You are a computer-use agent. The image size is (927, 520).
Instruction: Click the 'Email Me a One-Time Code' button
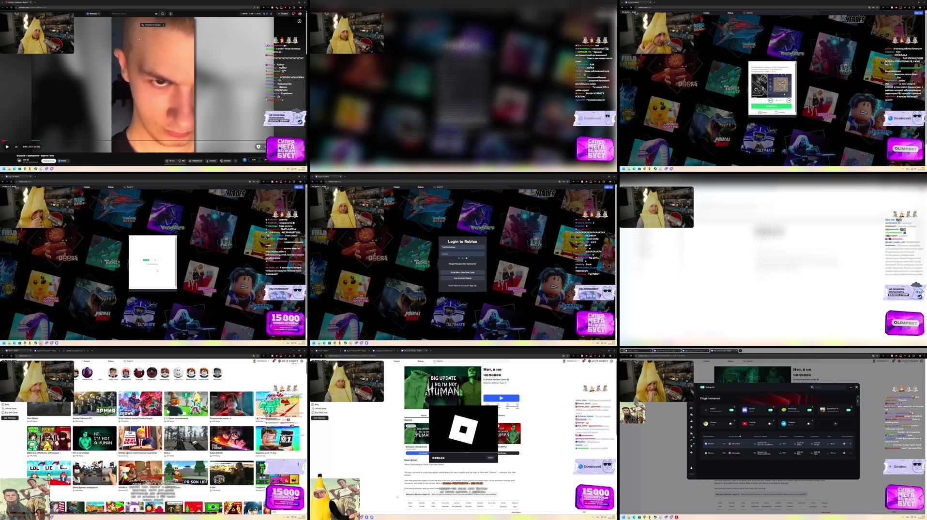pos(463,272)
